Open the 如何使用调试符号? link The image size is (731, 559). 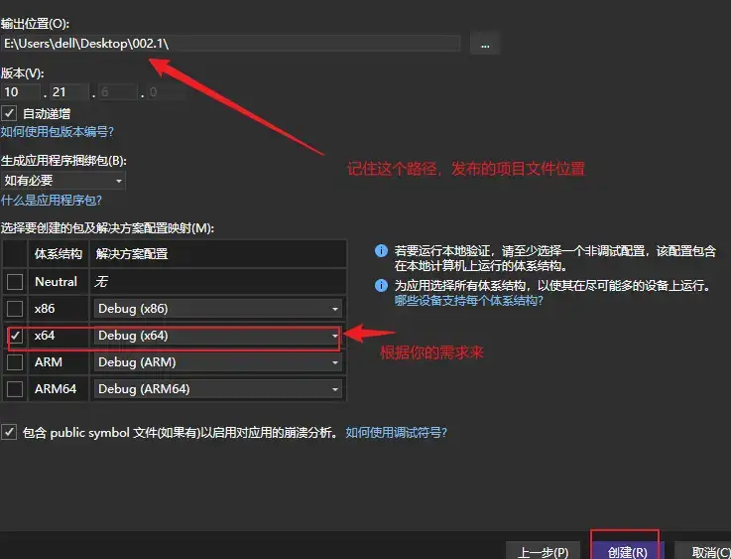click(397, 433)
